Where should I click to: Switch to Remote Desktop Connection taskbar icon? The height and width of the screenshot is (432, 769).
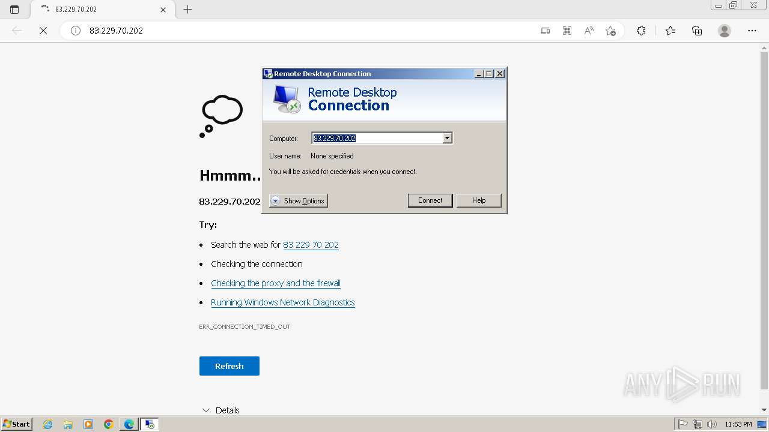click(x=150, y=424)
